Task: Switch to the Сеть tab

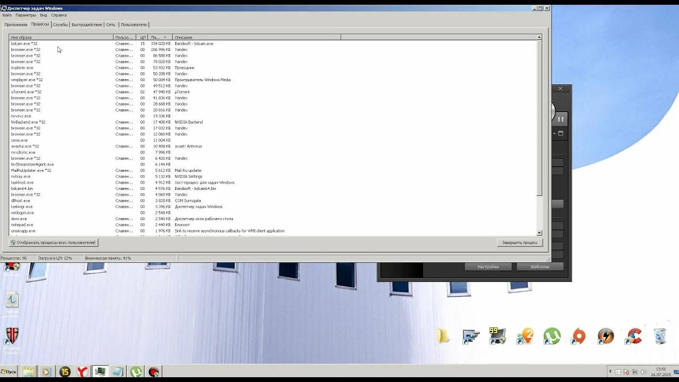Action: pyautogui.click(x=110, y=25)
